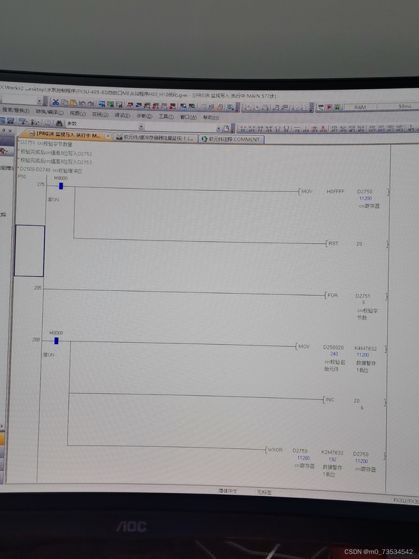Insert application instruction F8 icon
The width and height of the screenshot is (419, 559).
[286, 128]
